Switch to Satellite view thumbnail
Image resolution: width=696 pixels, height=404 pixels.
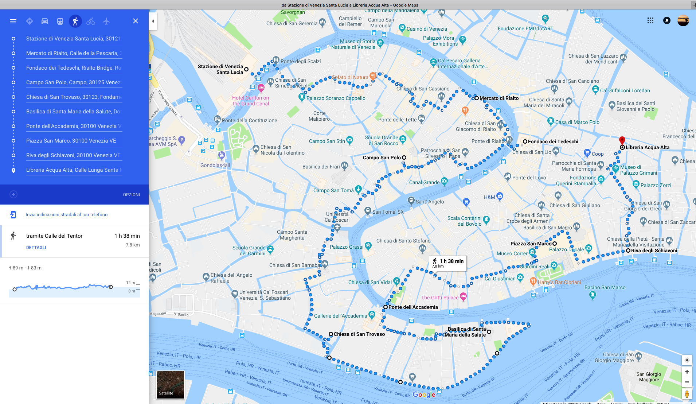click(170, 385)
